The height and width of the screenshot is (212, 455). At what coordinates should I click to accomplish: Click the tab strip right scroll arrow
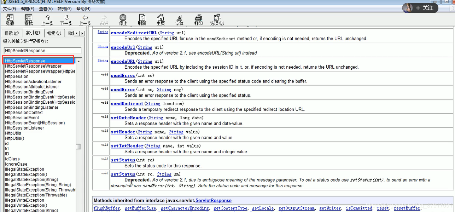(x=82, y=33)
